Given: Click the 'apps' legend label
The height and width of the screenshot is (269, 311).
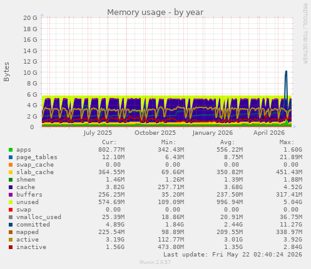Looking at the screenshot, I should pos(24,150).
